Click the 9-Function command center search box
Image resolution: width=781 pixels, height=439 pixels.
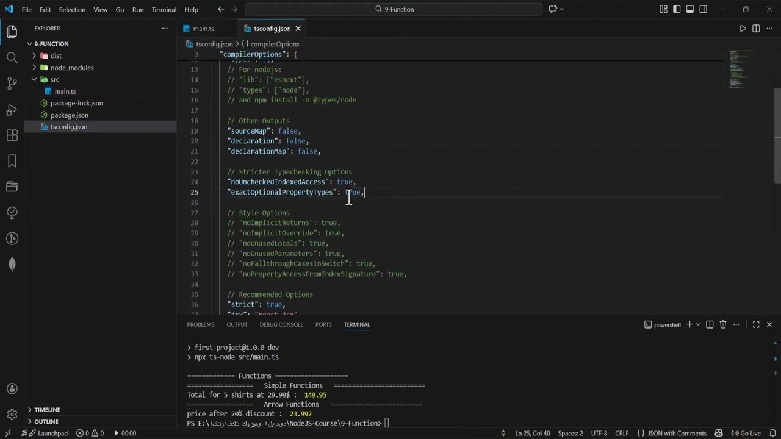click(394, 9)
